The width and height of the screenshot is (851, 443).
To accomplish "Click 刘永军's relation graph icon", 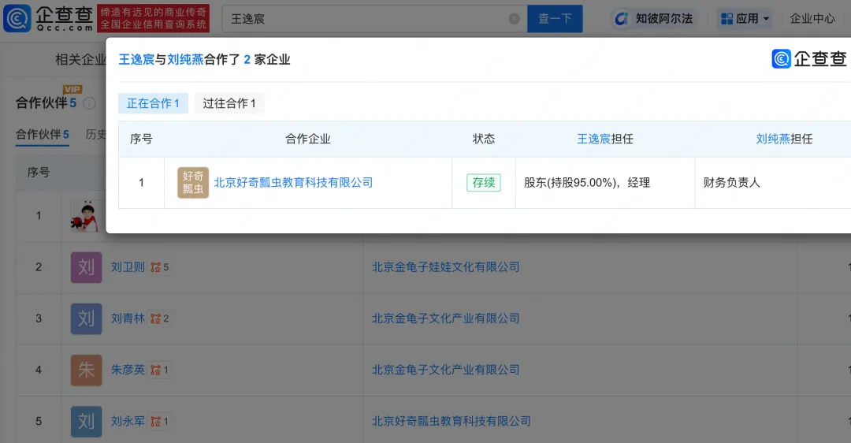I will click(156, 422).
